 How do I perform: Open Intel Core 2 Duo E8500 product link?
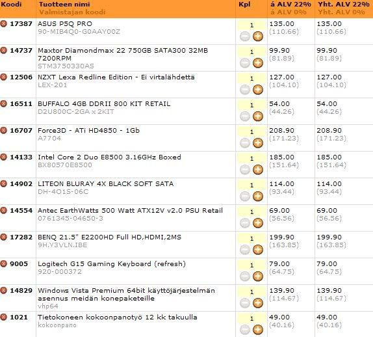click(x=109, y=157)
